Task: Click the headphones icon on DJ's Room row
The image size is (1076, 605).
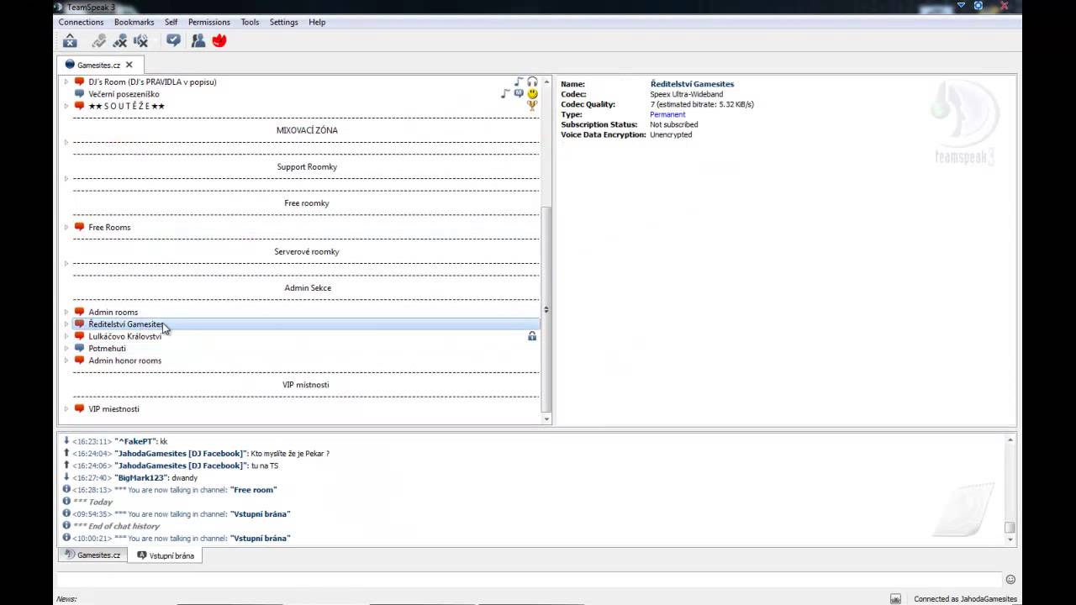Action: tap(532, 82)
